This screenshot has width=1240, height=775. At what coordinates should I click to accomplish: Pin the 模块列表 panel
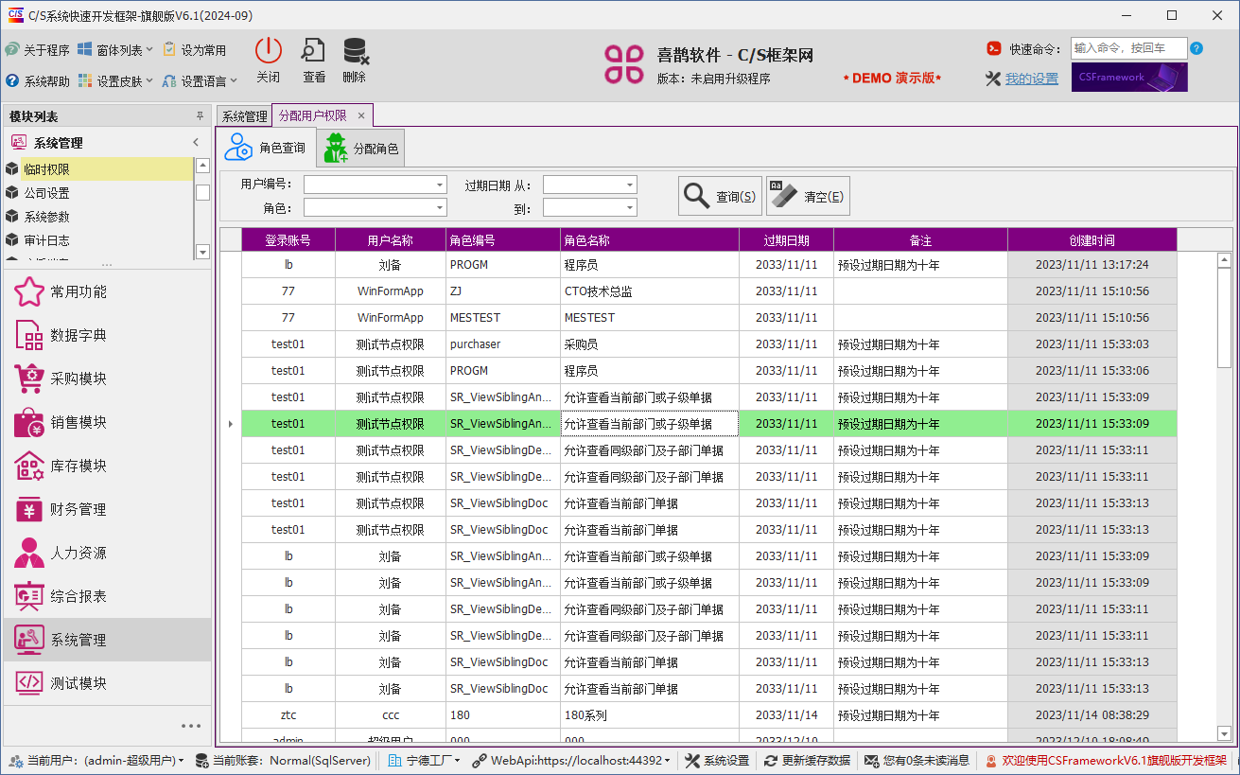tap(200, 116)
